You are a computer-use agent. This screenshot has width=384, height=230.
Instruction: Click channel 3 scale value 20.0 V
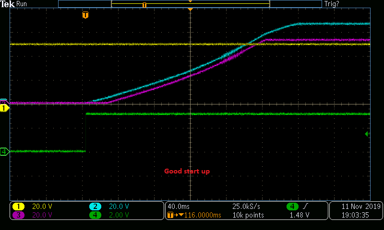point(42,215)
